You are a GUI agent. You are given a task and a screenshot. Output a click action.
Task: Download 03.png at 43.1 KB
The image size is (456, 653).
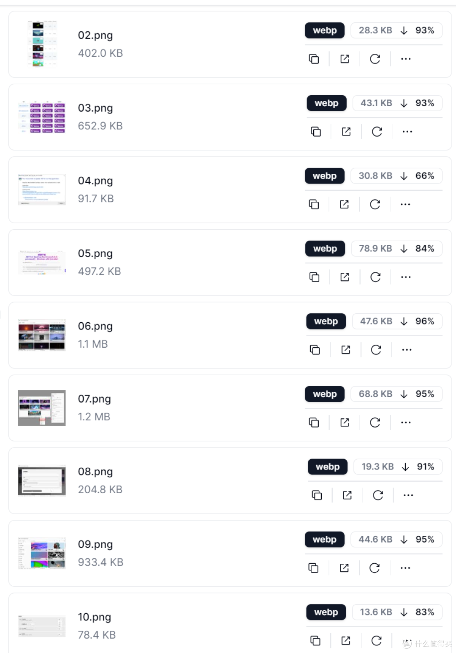(x=397, y=103)
